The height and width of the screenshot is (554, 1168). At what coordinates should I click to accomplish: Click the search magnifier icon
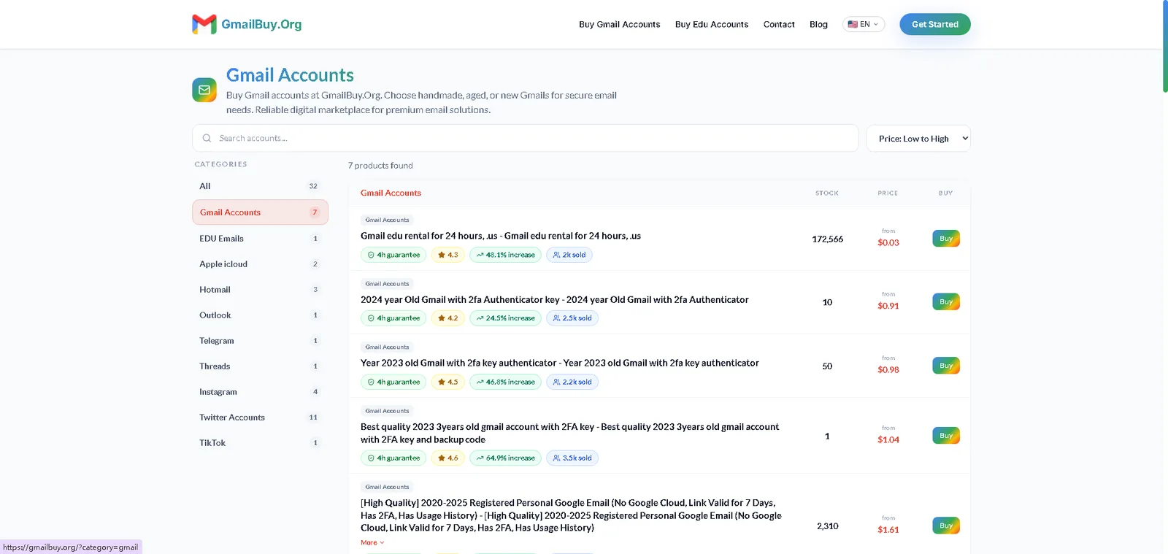tap(207, 138)
